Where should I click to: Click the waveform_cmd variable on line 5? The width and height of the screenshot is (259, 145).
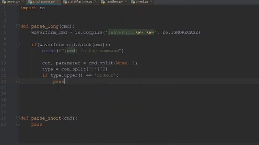(x=49, y=32)
